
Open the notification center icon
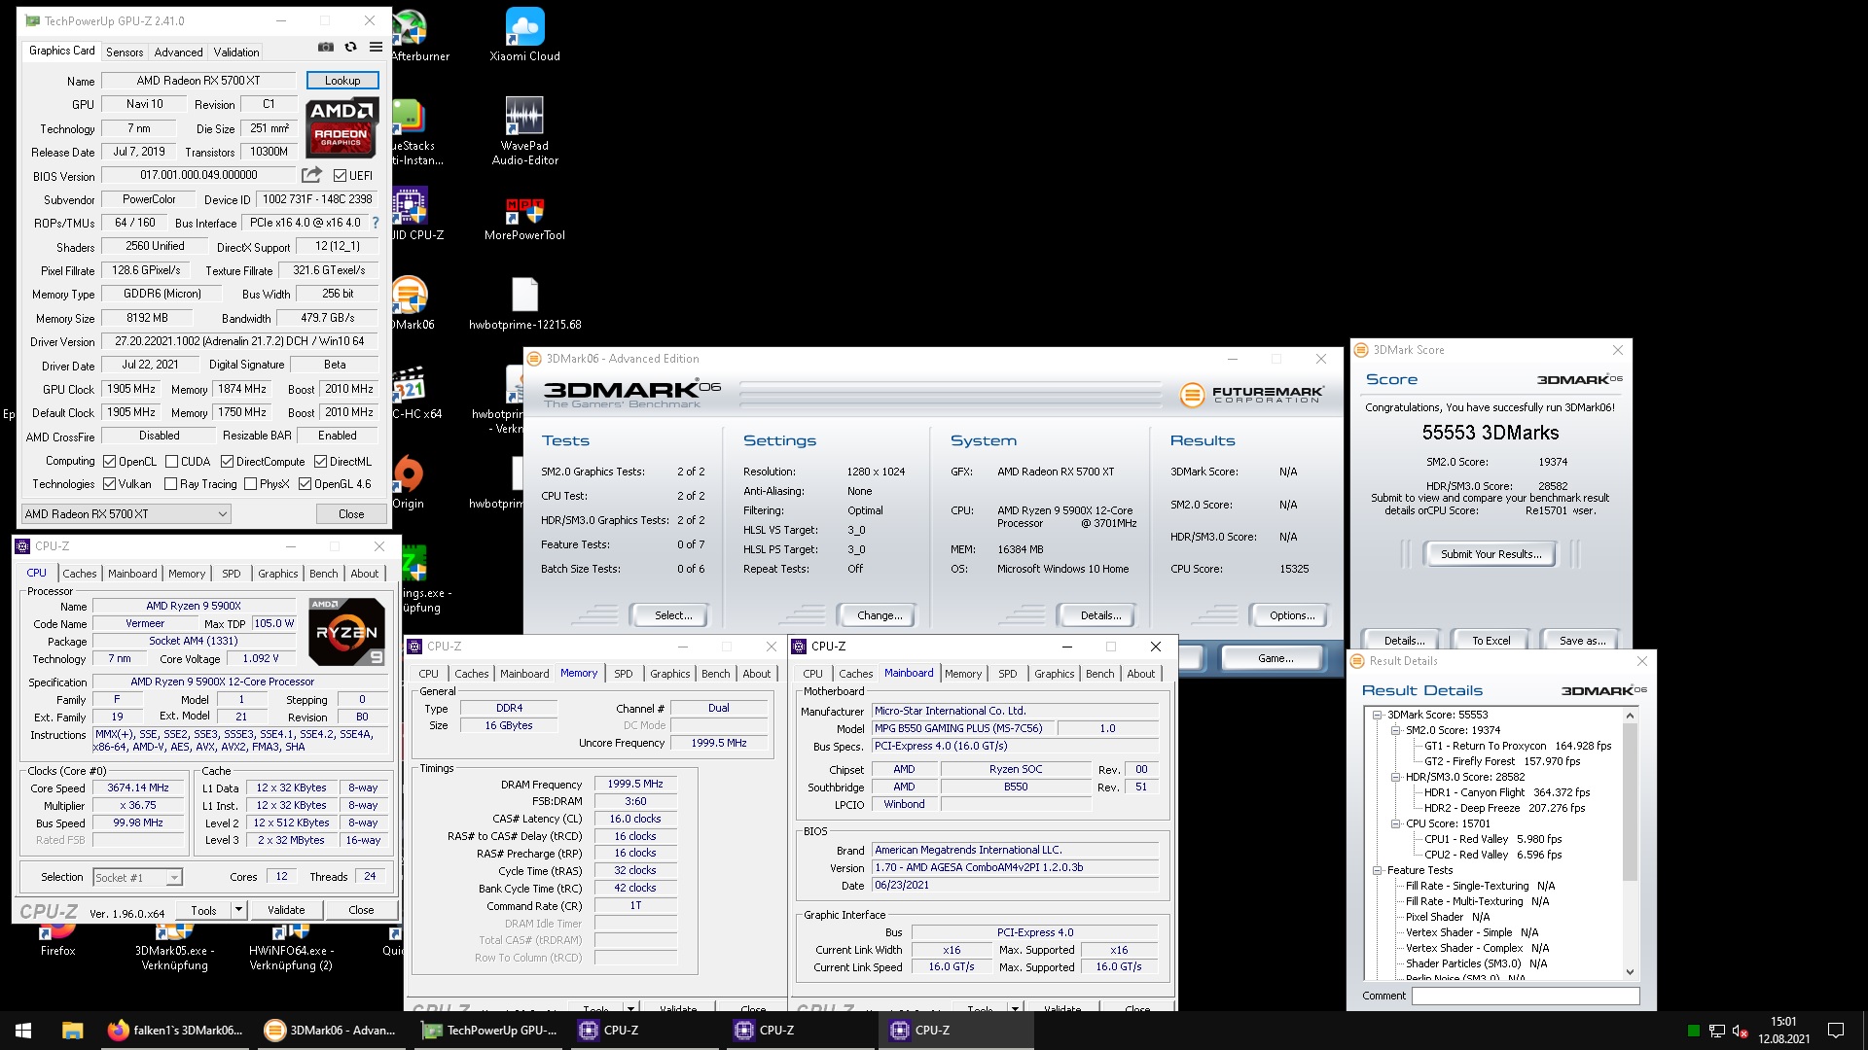(1836, 1031)
